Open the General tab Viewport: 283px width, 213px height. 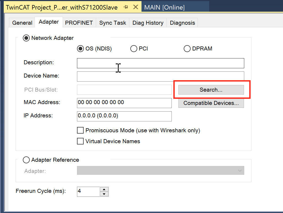pyautogui.click(x=22, y=23)
